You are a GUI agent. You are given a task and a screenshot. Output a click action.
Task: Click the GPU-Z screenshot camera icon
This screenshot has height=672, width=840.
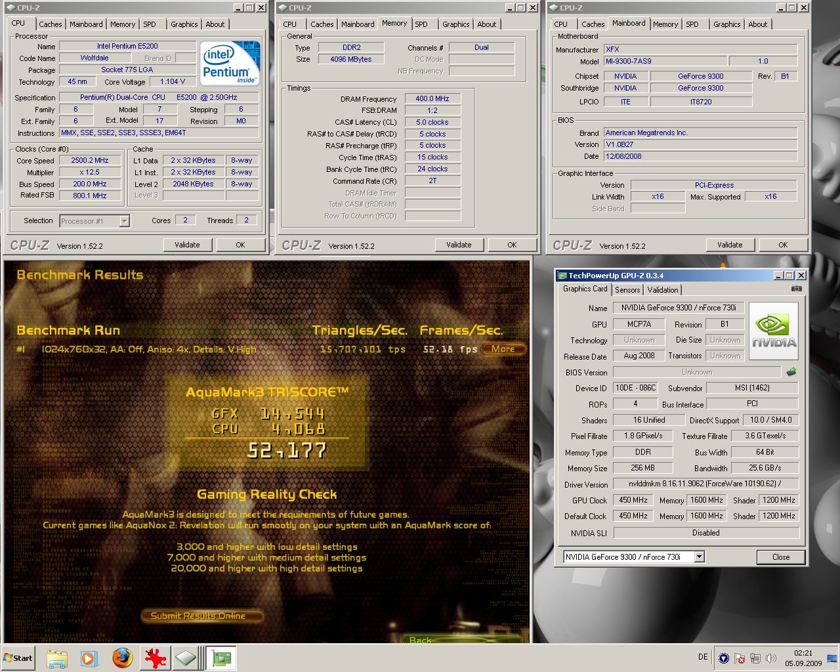[796, 289]
